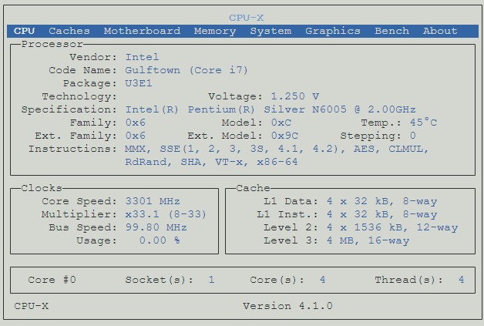Click the vendor value Intel

coord(142,57)
